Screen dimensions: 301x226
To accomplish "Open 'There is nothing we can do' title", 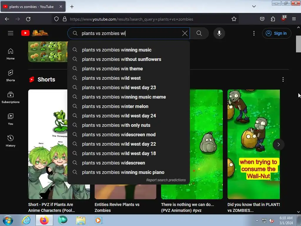I will (187, 207).
